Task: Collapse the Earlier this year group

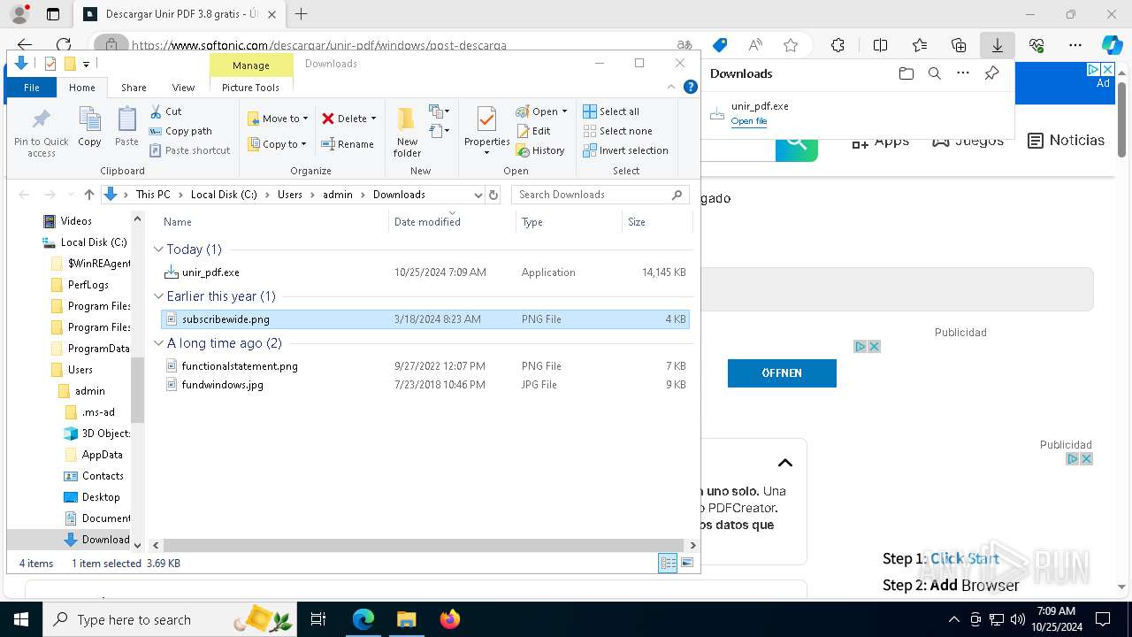Action: [x=158, y=296]
